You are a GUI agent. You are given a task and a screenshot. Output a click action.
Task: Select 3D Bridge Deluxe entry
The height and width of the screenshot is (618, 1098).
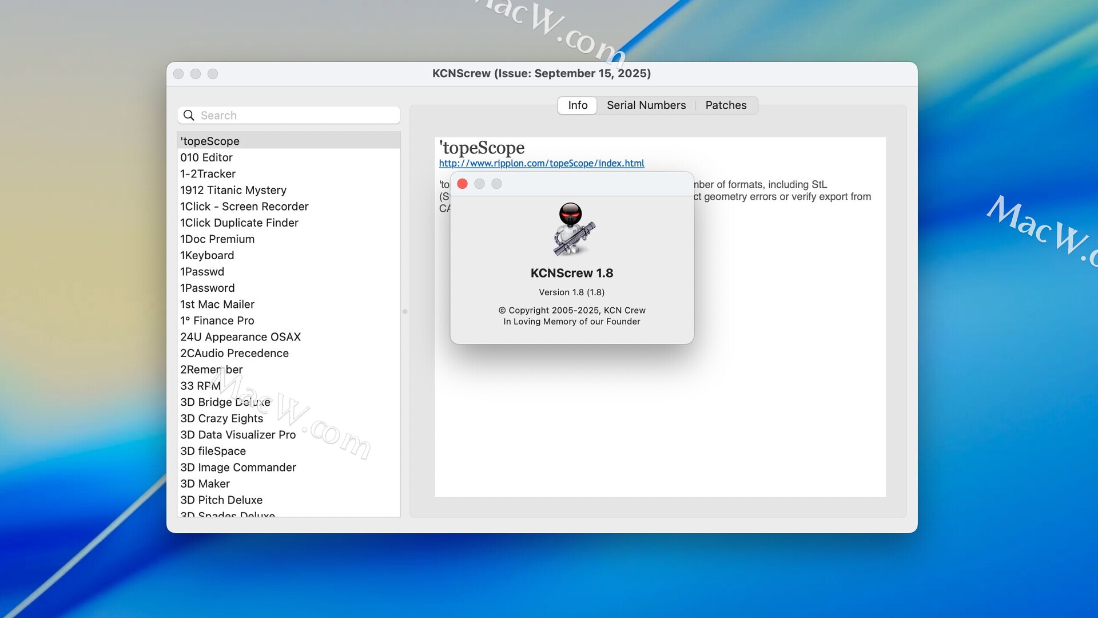point(289,402)
